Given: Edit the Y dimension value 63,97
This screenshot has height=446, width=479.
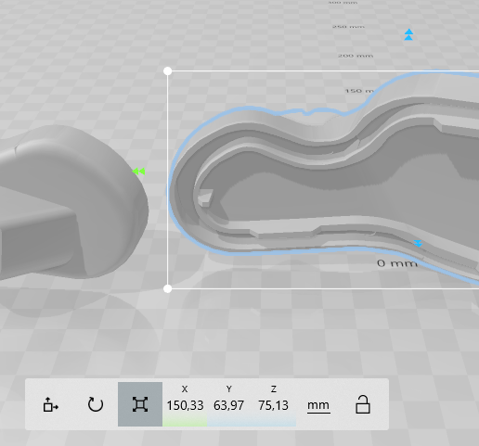Looking at the screenshot, I should pyautogui.click(x=229, y=405).
